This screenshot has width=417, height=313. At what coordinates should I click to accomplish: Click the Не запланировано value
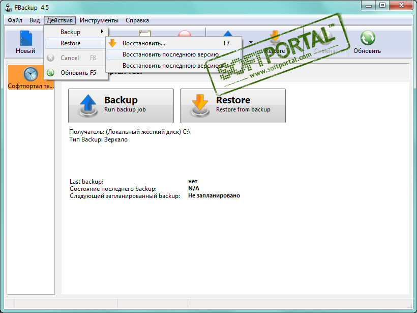click(214, 195)
